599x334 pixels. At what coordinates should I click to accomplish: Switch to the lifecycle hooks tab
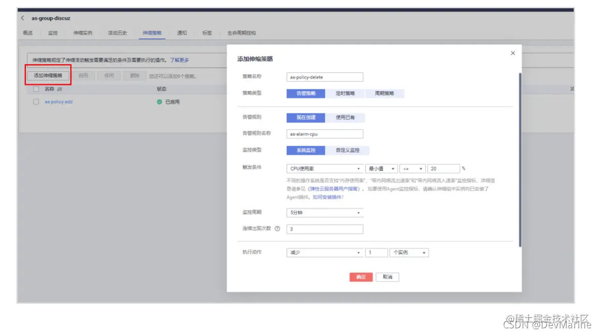(x=242, y=33)
